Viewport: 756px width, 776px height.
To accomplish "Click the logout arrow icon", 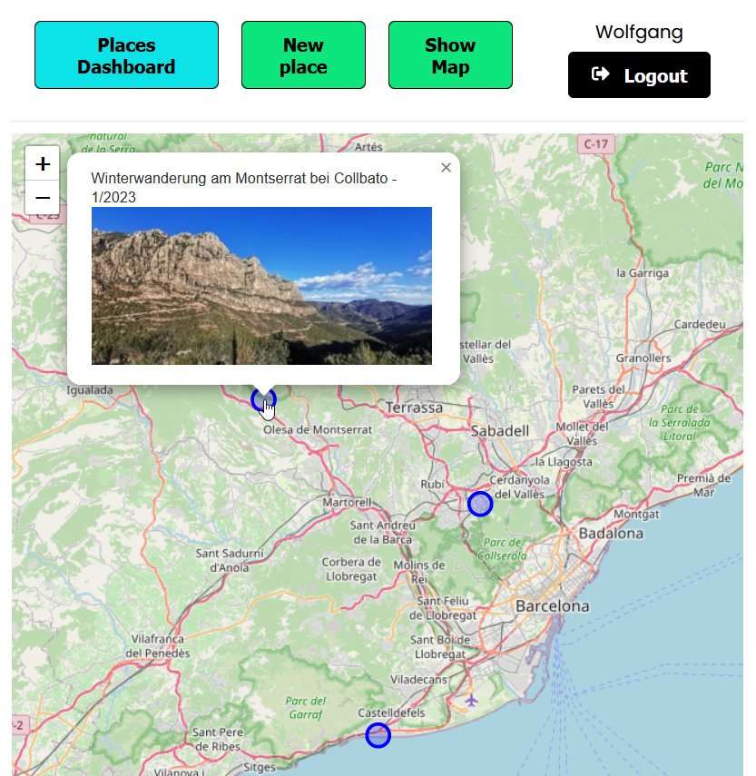I will point(600,74).
